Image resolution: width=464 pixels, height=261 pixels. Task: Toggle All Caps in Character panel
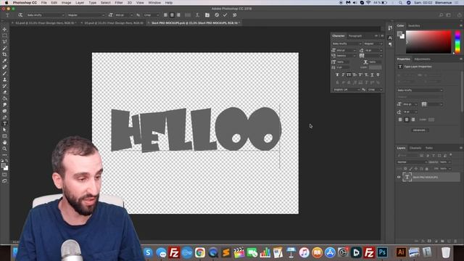(x=349, y=75)
